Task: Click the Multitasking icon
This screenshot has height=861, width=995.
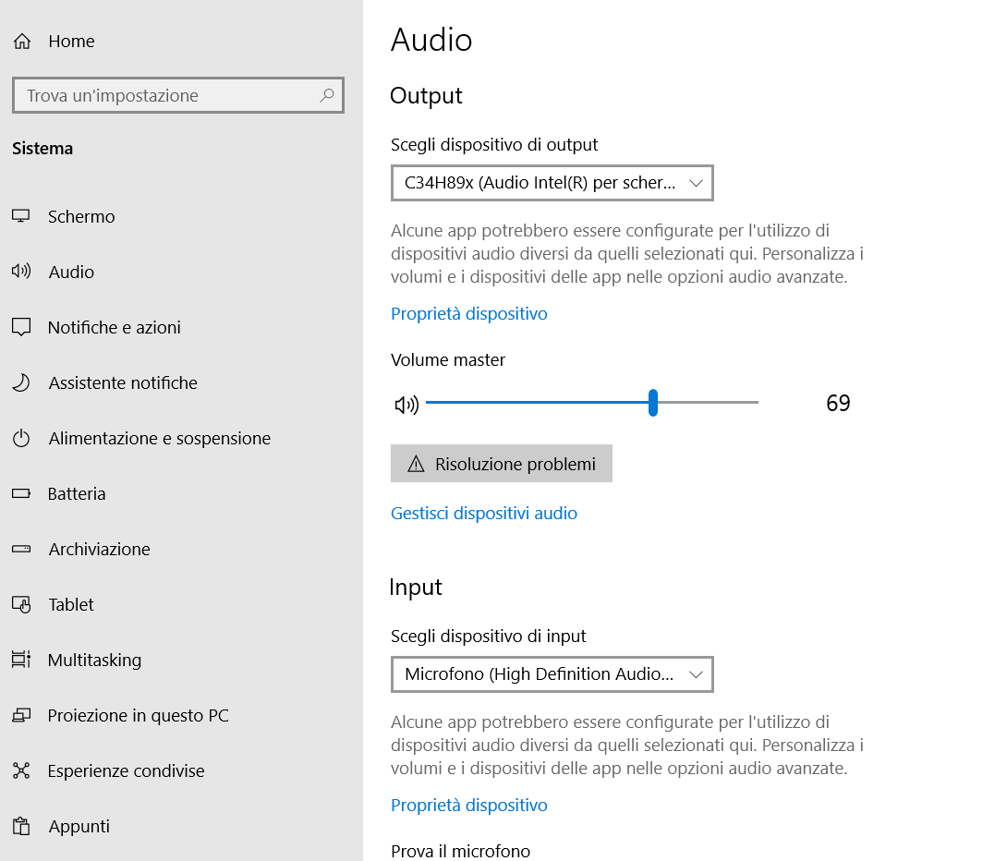Action: [23, 660]
